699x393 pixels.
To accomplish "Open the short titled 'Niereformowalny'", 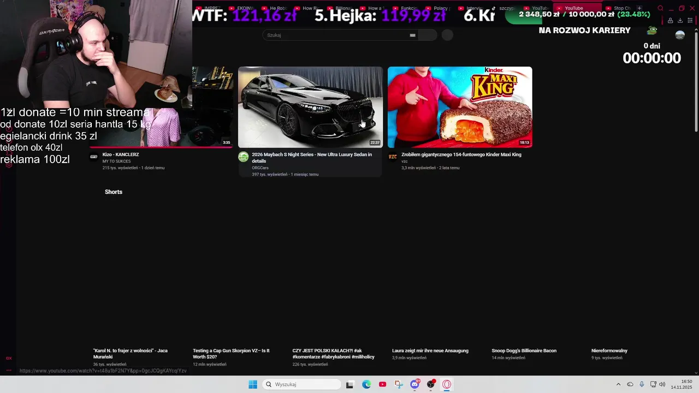I will [609, 351].
